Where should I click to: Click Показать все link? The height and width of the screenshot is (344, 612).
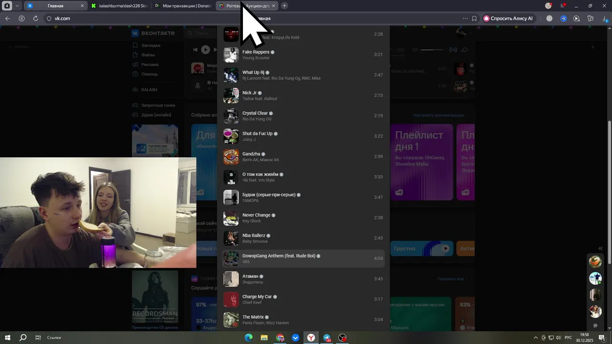pyautogui.click(x=450, y=279)
